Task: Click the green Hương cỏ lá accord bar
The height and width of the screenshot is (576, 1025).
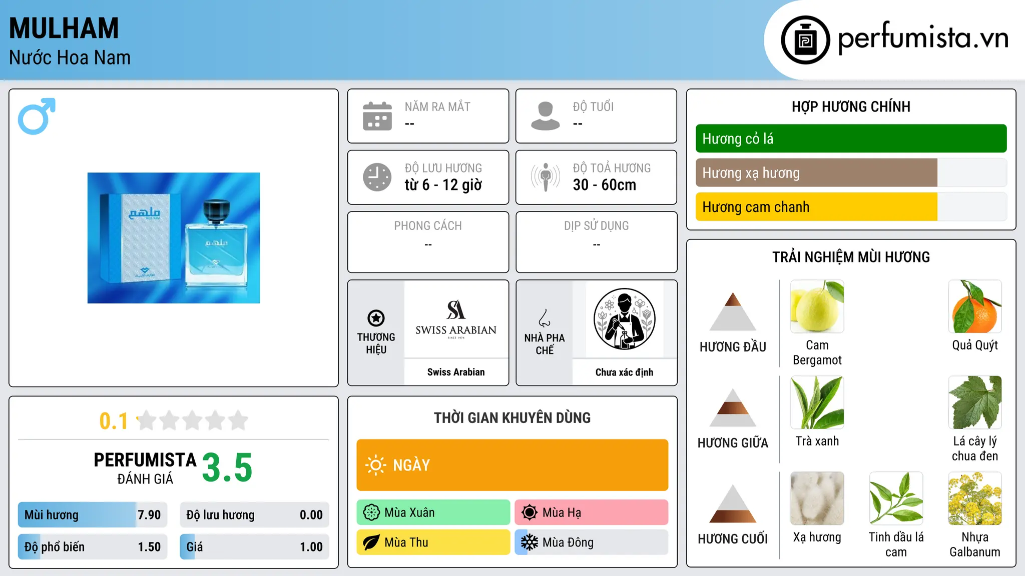Action: click(851, 138)
